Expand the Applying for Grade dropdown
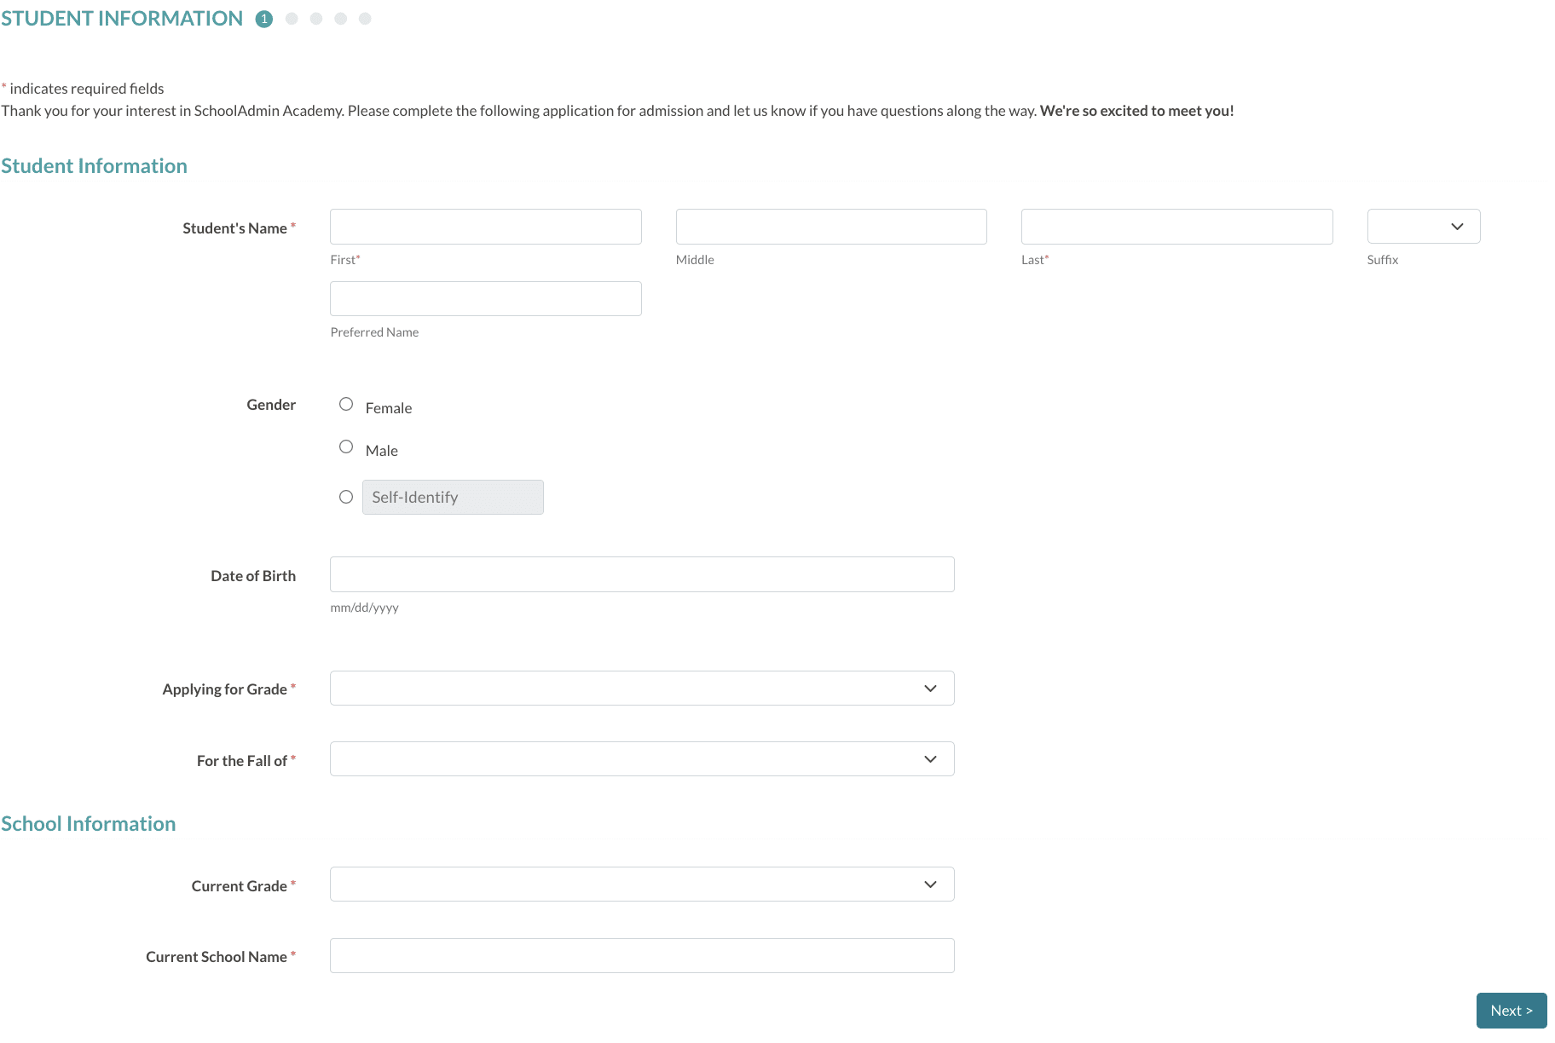The image size is (1555, 1043). (x=642, y=689)
